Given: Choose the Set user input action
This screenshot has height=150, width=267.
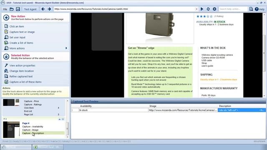Looking at the screenshot, I should click(x=18, y=37).
